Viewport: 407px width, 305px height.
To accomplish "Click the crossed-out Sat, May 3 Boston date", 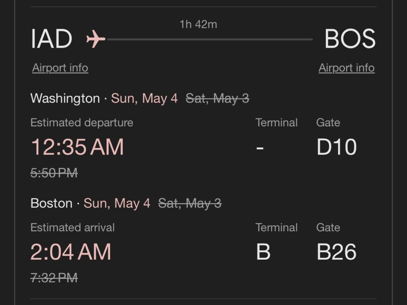I will 190,203.
